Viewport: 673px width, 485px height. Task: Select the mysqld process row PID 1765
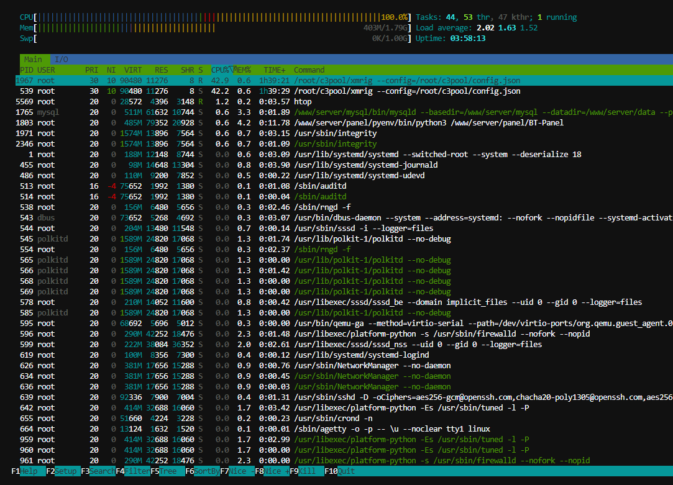tap(344, 112)
